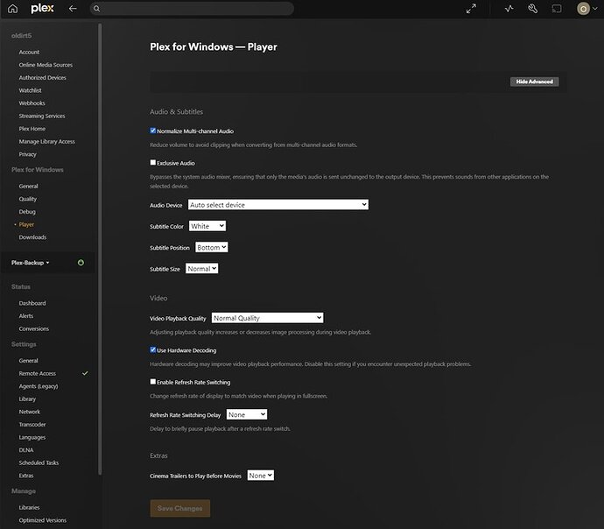
Task: Disable Use Hardware Decoding checkbox
Action: 153,349
